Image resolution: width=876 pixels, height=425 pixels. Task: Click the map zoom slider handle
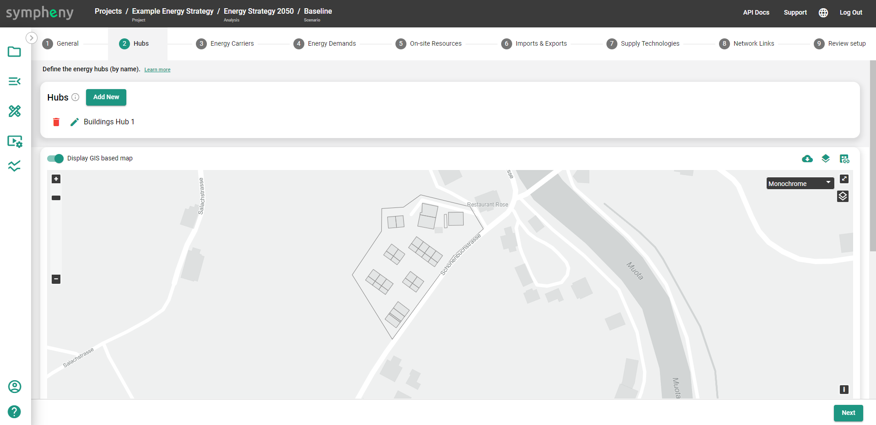point(56,198)
